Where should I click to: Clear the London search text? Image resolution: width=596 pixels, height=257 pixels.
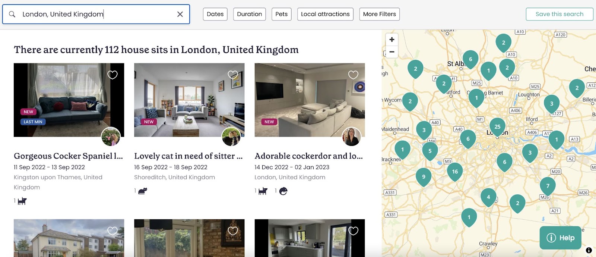click(x=180, y=14)
